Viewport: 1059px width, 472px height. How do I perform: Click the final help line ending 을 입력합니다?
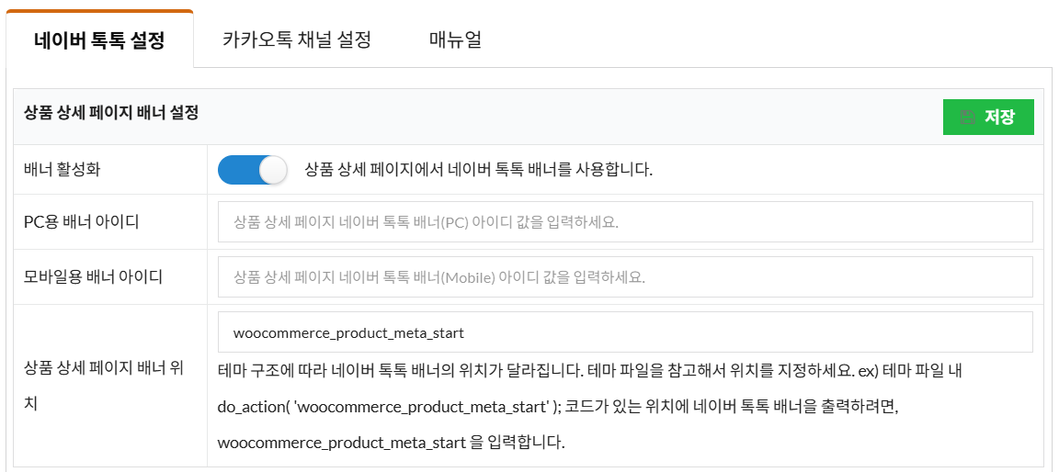tap(391, 443)
